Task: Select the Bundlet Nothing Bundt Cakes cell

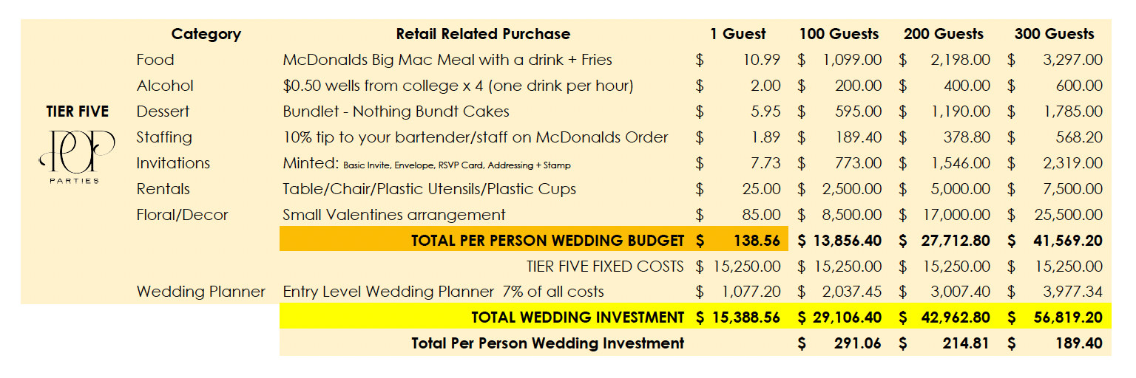Action: tap(396, 111)
